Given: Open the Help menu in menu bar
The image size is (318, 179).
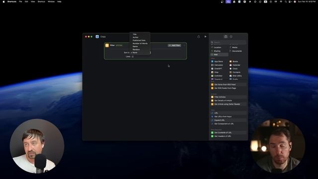Looking at the screenshot, I should (59, 1).
